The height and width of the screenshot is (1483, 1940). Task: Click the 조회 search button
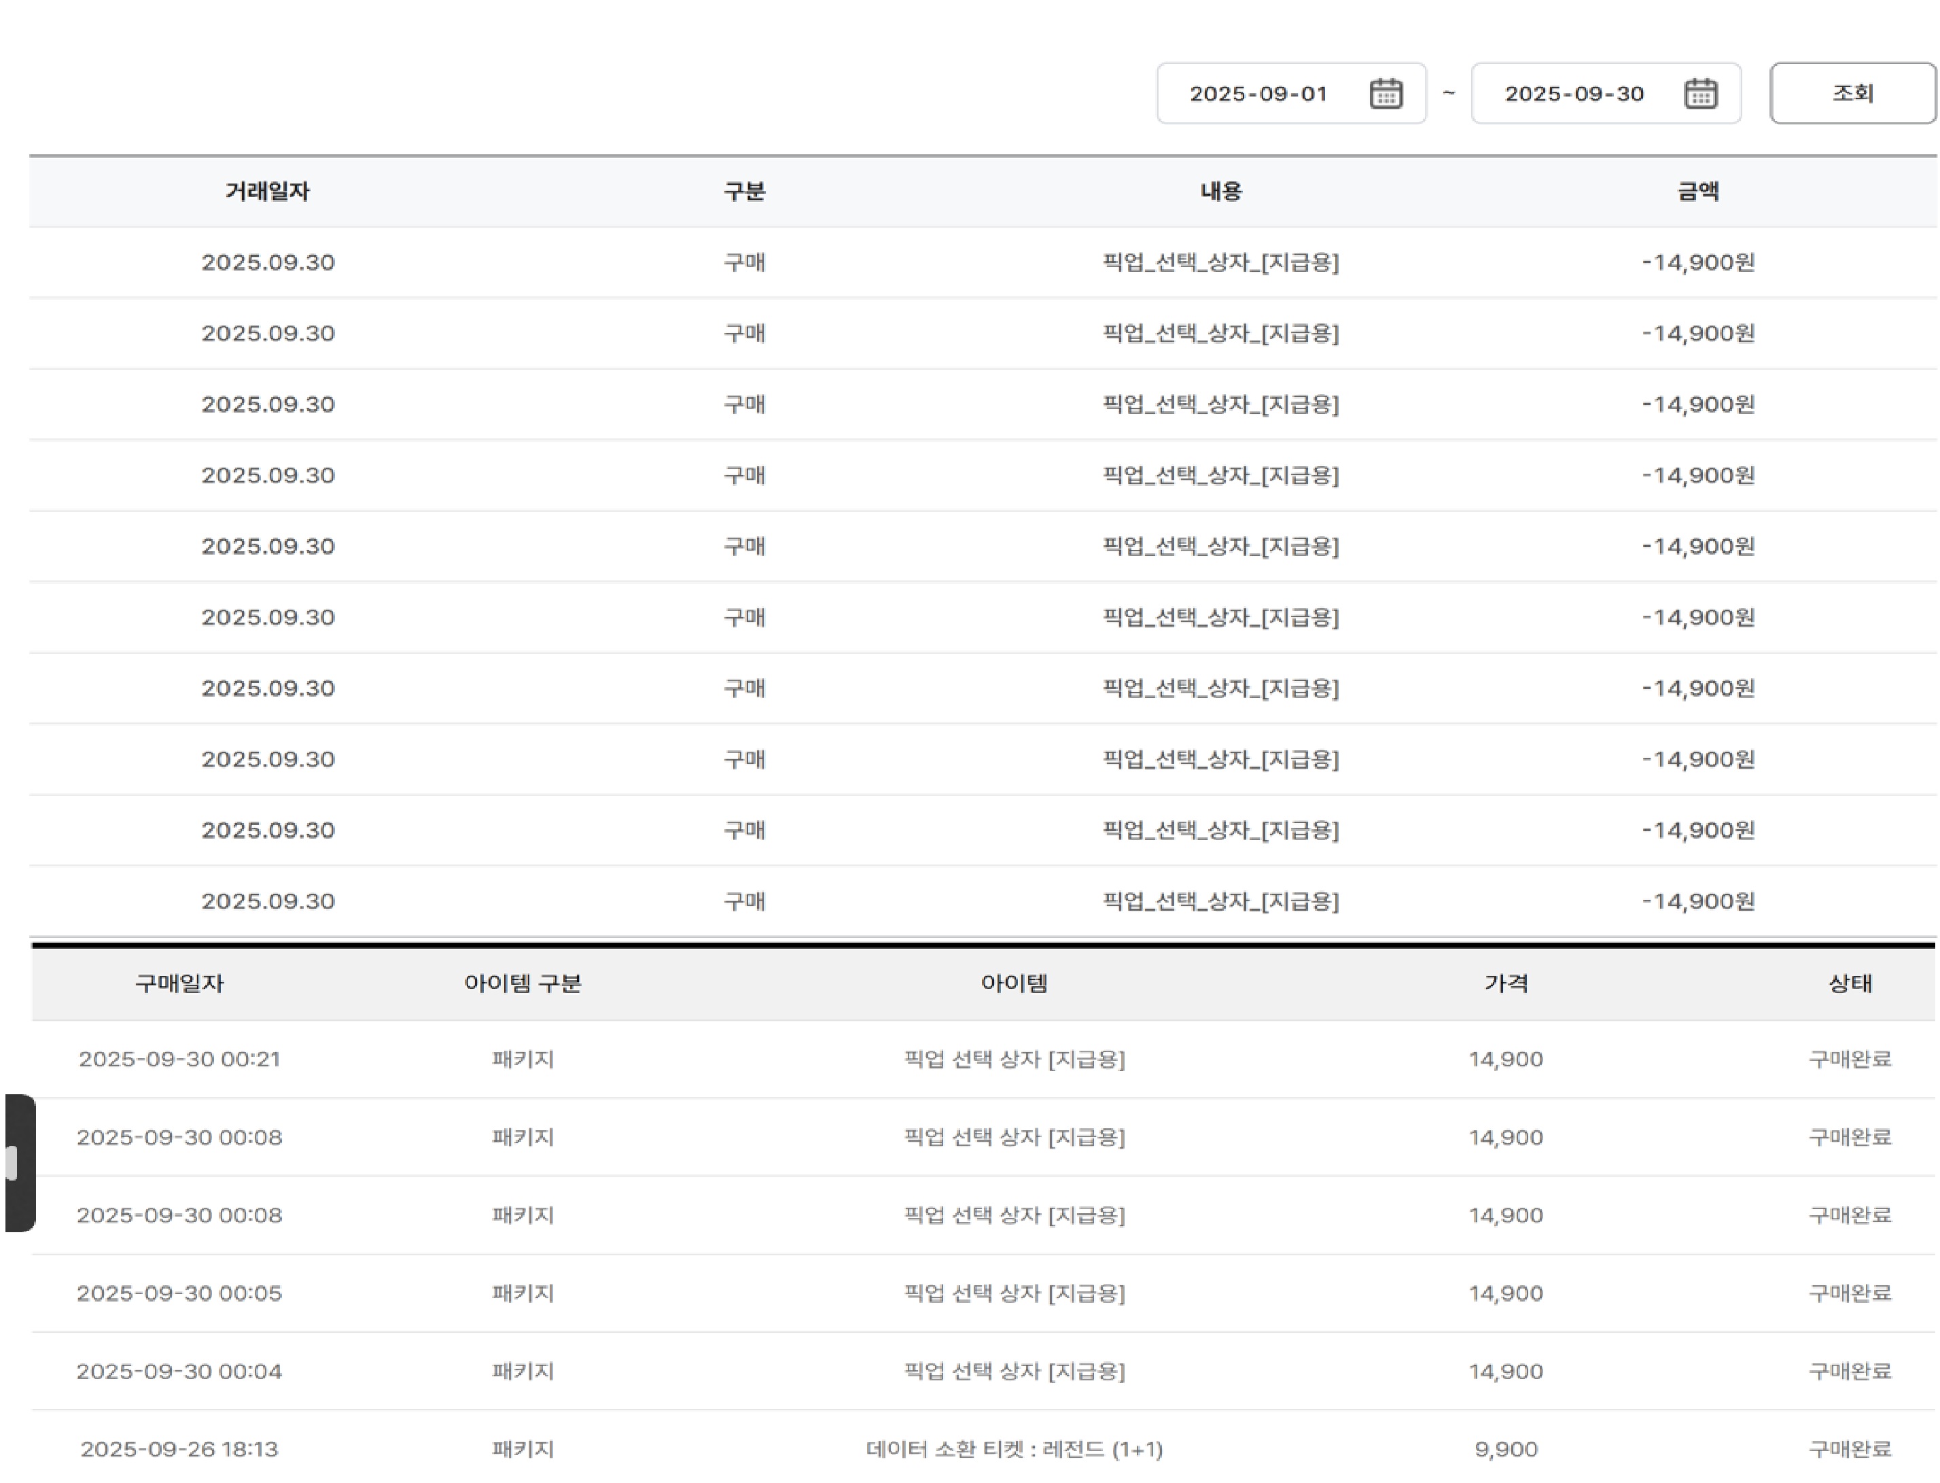pyautogui.click(x=1851, y=92)
